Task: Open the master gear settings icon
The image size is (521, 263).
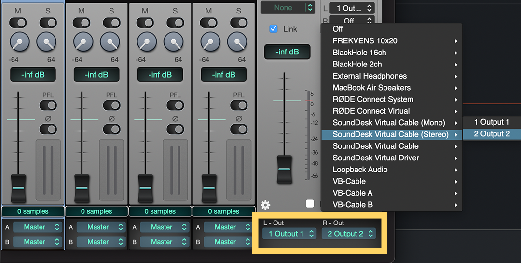Action: point(265,205)
